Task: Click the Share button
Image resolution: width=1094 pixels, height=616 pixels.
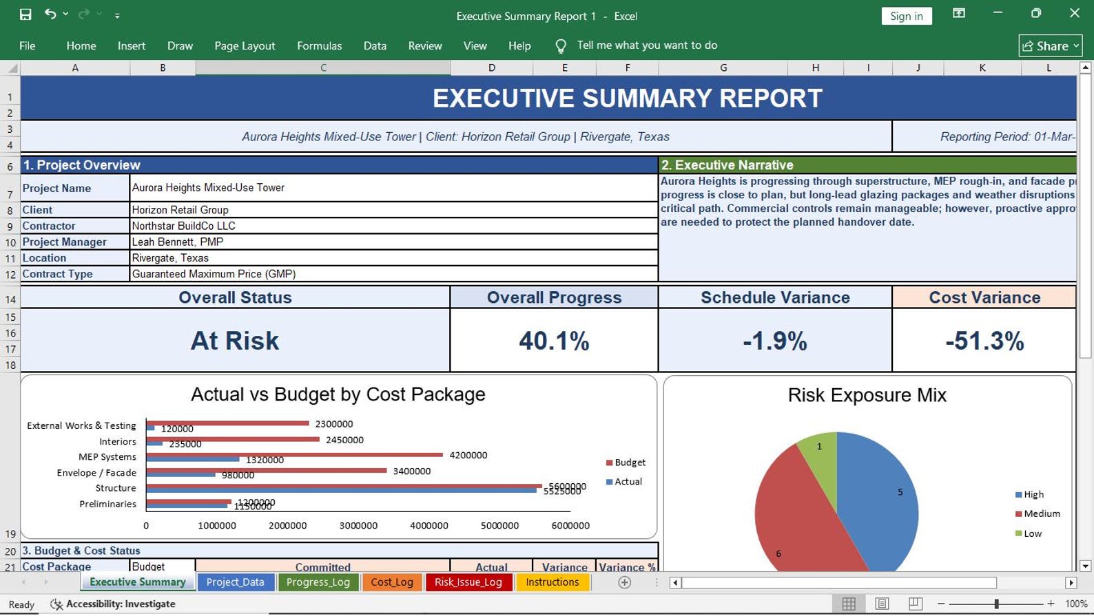Action: click(x=1050, y=45)
